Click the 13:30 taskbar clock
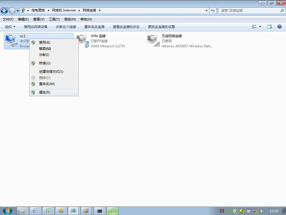Viewport: 286px width, 215px height. 274,211
